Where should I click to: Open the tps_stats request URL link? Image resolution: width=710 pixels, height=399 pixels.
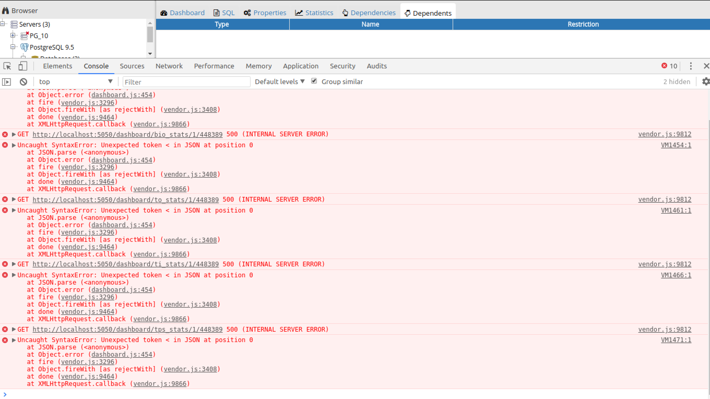(x=127, y=330)
